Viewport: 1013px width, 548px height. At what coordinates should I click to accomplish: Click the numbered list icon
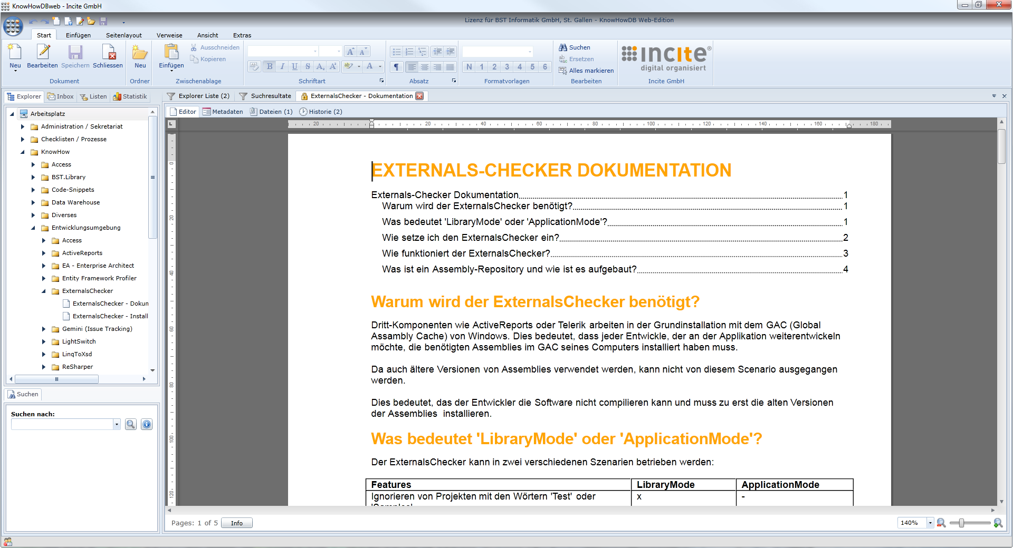[409, 52]
